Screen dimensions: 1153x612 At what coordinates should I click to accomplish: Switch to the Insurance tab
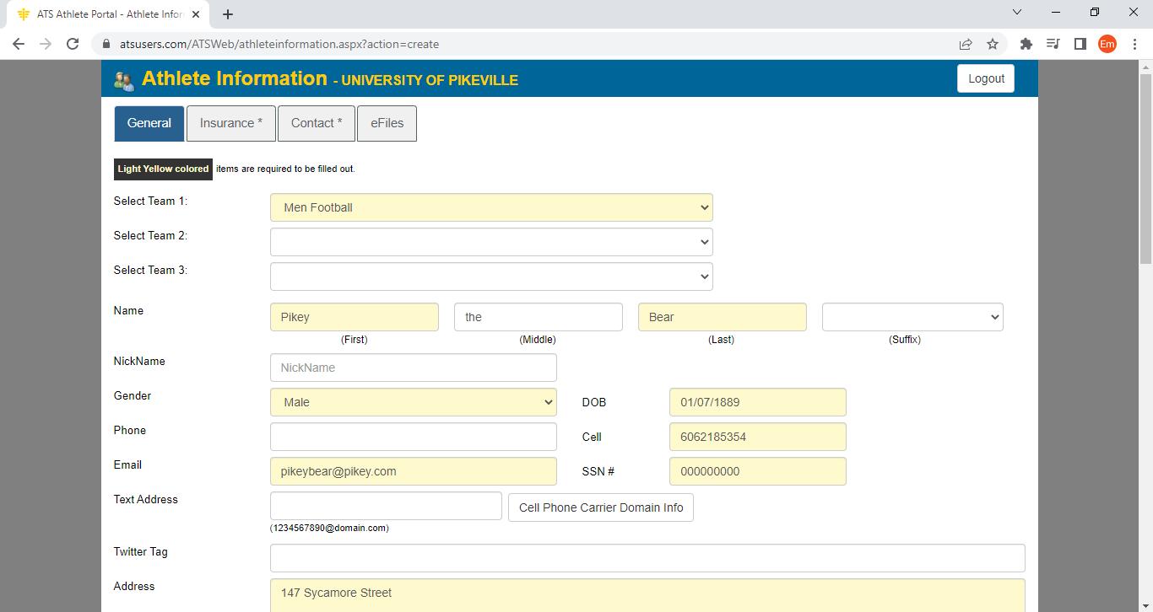coord(231,123)
